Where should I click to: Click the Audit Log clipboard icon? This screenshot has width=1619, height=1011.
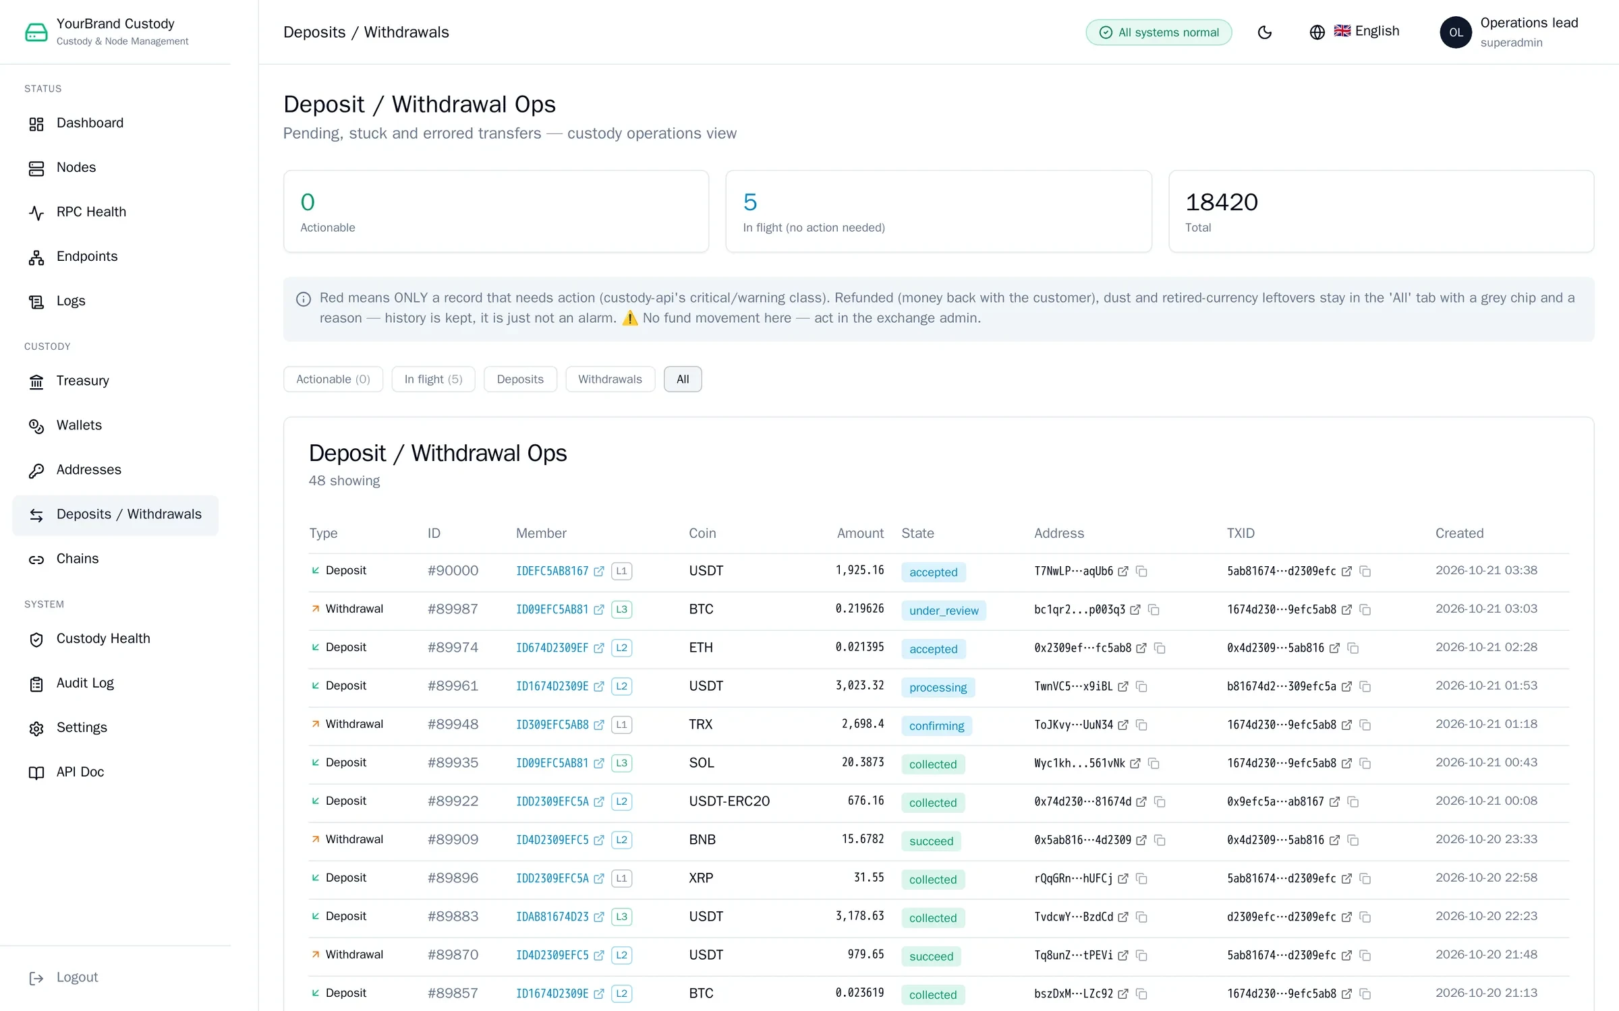36,683
